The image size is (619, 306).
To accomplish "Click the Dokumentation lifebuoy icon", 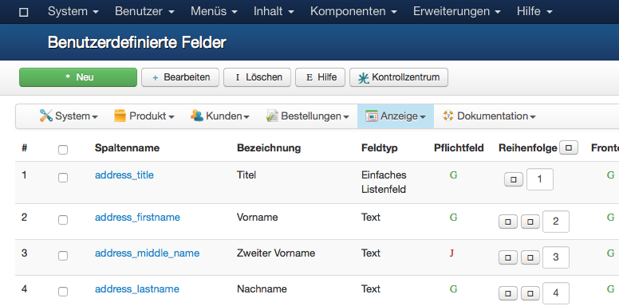I will click(448, 116).
